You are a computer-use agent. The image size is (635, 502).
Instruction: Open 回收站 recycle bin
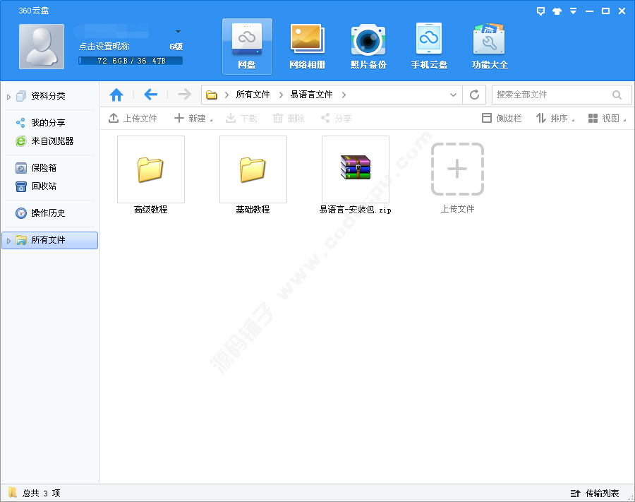tap(44, 186)
